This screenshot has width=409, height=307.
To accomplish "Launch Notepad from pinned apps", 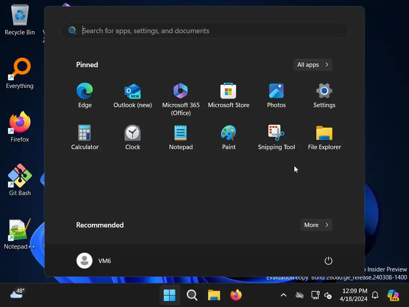I will tap(181, 138).
